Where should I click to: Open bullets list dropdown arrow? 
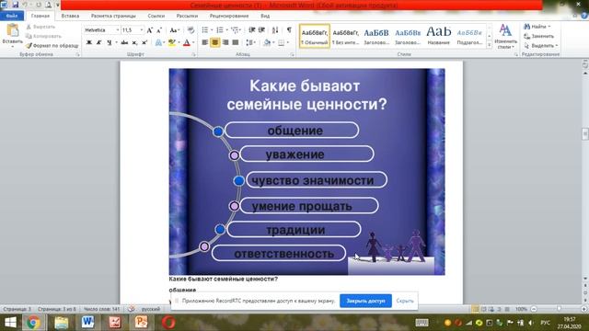tap(212, 30)
